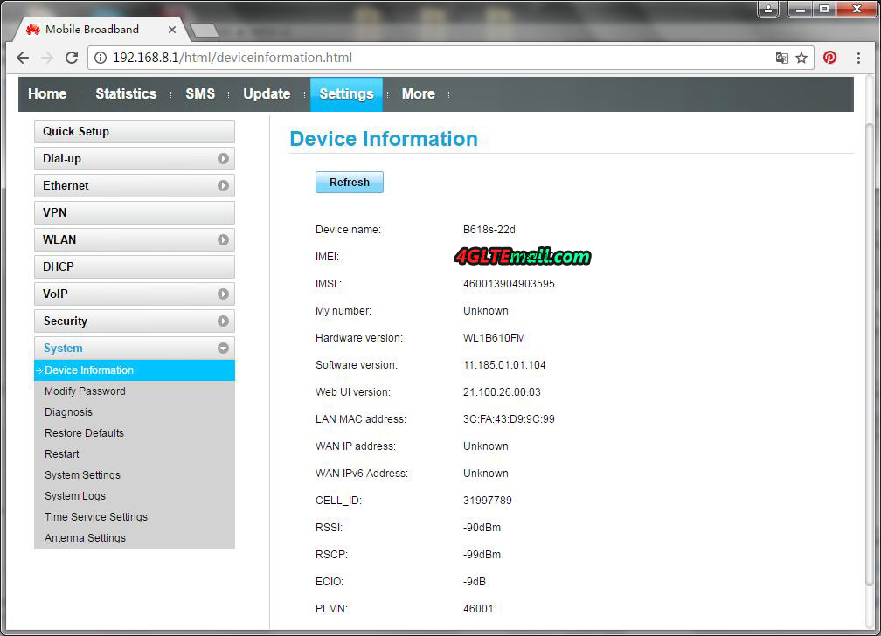Click the translate page icon
Screen dimensions: 881x636
click(781, 58)
